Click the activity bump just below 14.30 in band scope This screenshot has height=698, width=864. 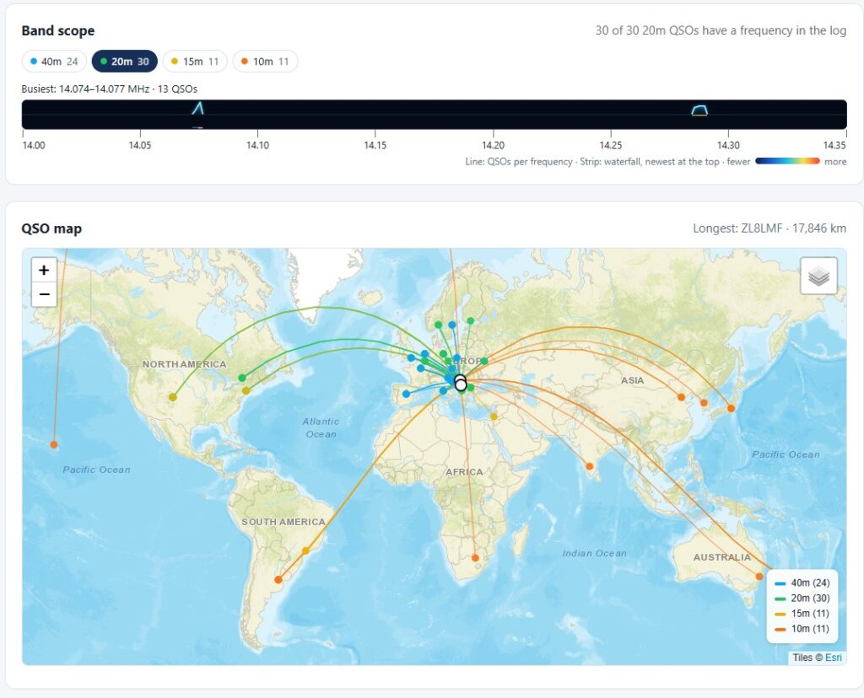coord(699,110)
